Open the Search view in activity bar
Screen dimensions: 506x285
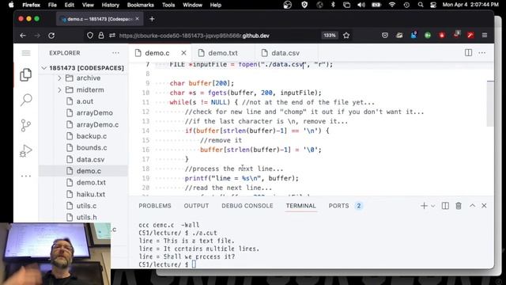pos(26,100)
